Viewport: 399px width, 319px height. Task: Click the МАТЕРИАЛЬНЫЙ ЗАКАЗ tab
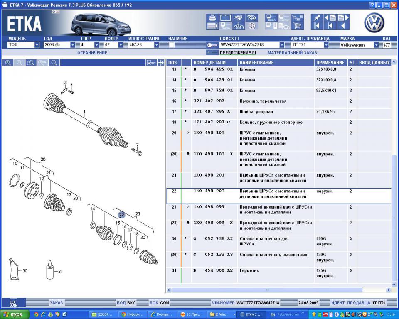click(x=292, y=53)
